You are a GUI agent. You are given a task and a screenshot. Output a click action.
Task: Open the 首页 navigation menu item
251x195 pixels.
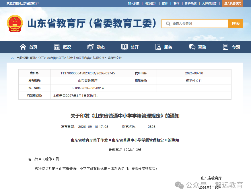[33, 47]
